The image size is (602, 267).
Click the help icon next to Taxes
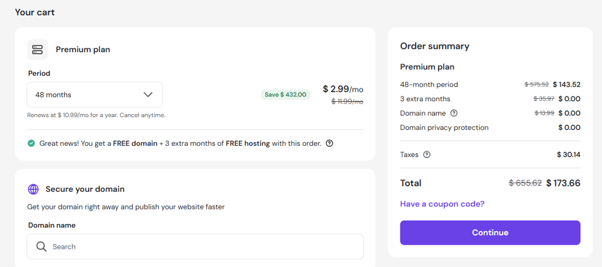pos(427,155)
